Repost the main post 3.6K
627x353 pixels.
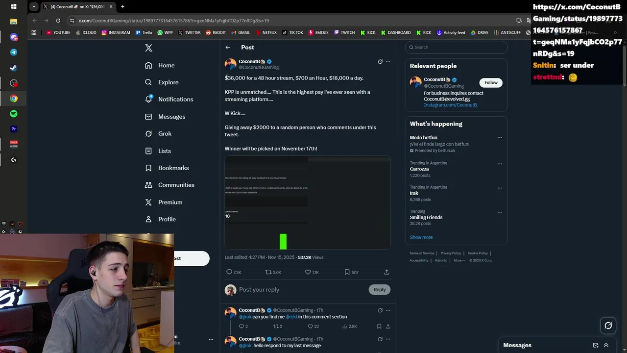point(273,272)
